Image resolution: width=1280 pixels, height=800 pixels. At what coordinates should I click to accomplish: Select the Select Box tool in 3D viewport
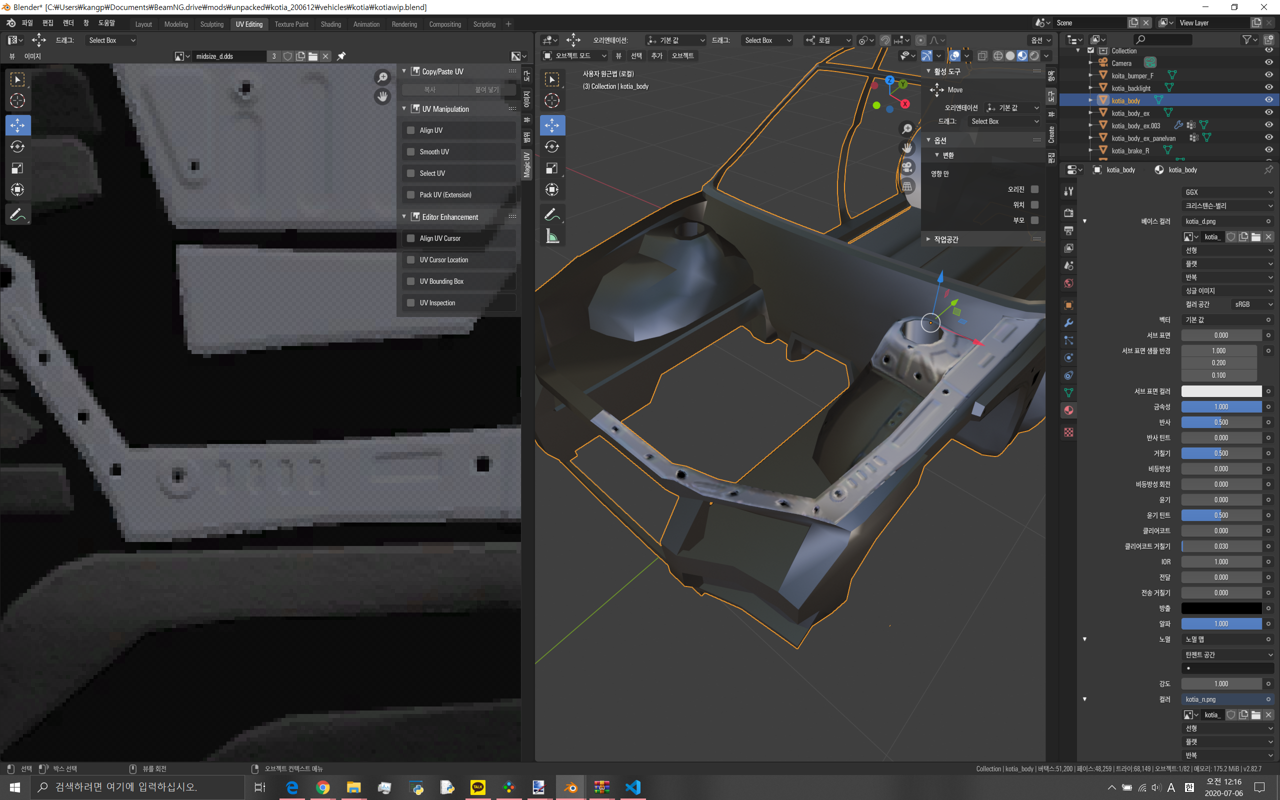tap(551, 79)
